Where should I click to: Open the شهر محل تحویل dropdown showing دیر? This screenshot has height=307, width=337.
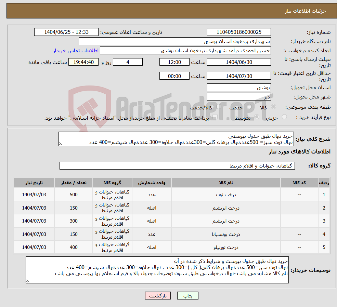coord(238,96)
